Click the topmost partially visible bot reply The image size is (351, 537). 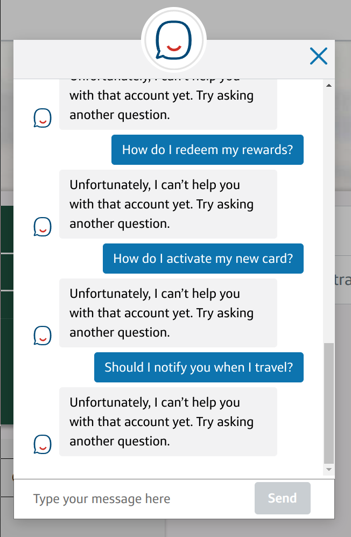tap(168, 104)
